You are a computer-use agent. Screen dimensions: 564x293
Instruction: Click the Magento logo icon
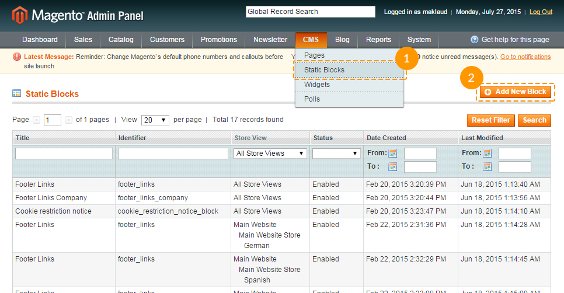20,15
